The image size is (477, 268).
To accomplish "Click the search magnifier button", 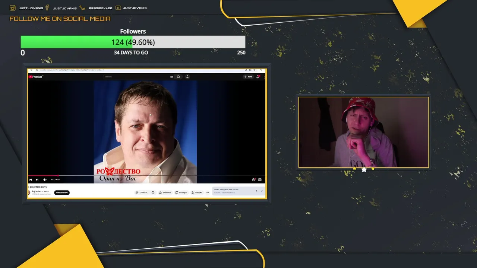I will (x=179, y=77).
